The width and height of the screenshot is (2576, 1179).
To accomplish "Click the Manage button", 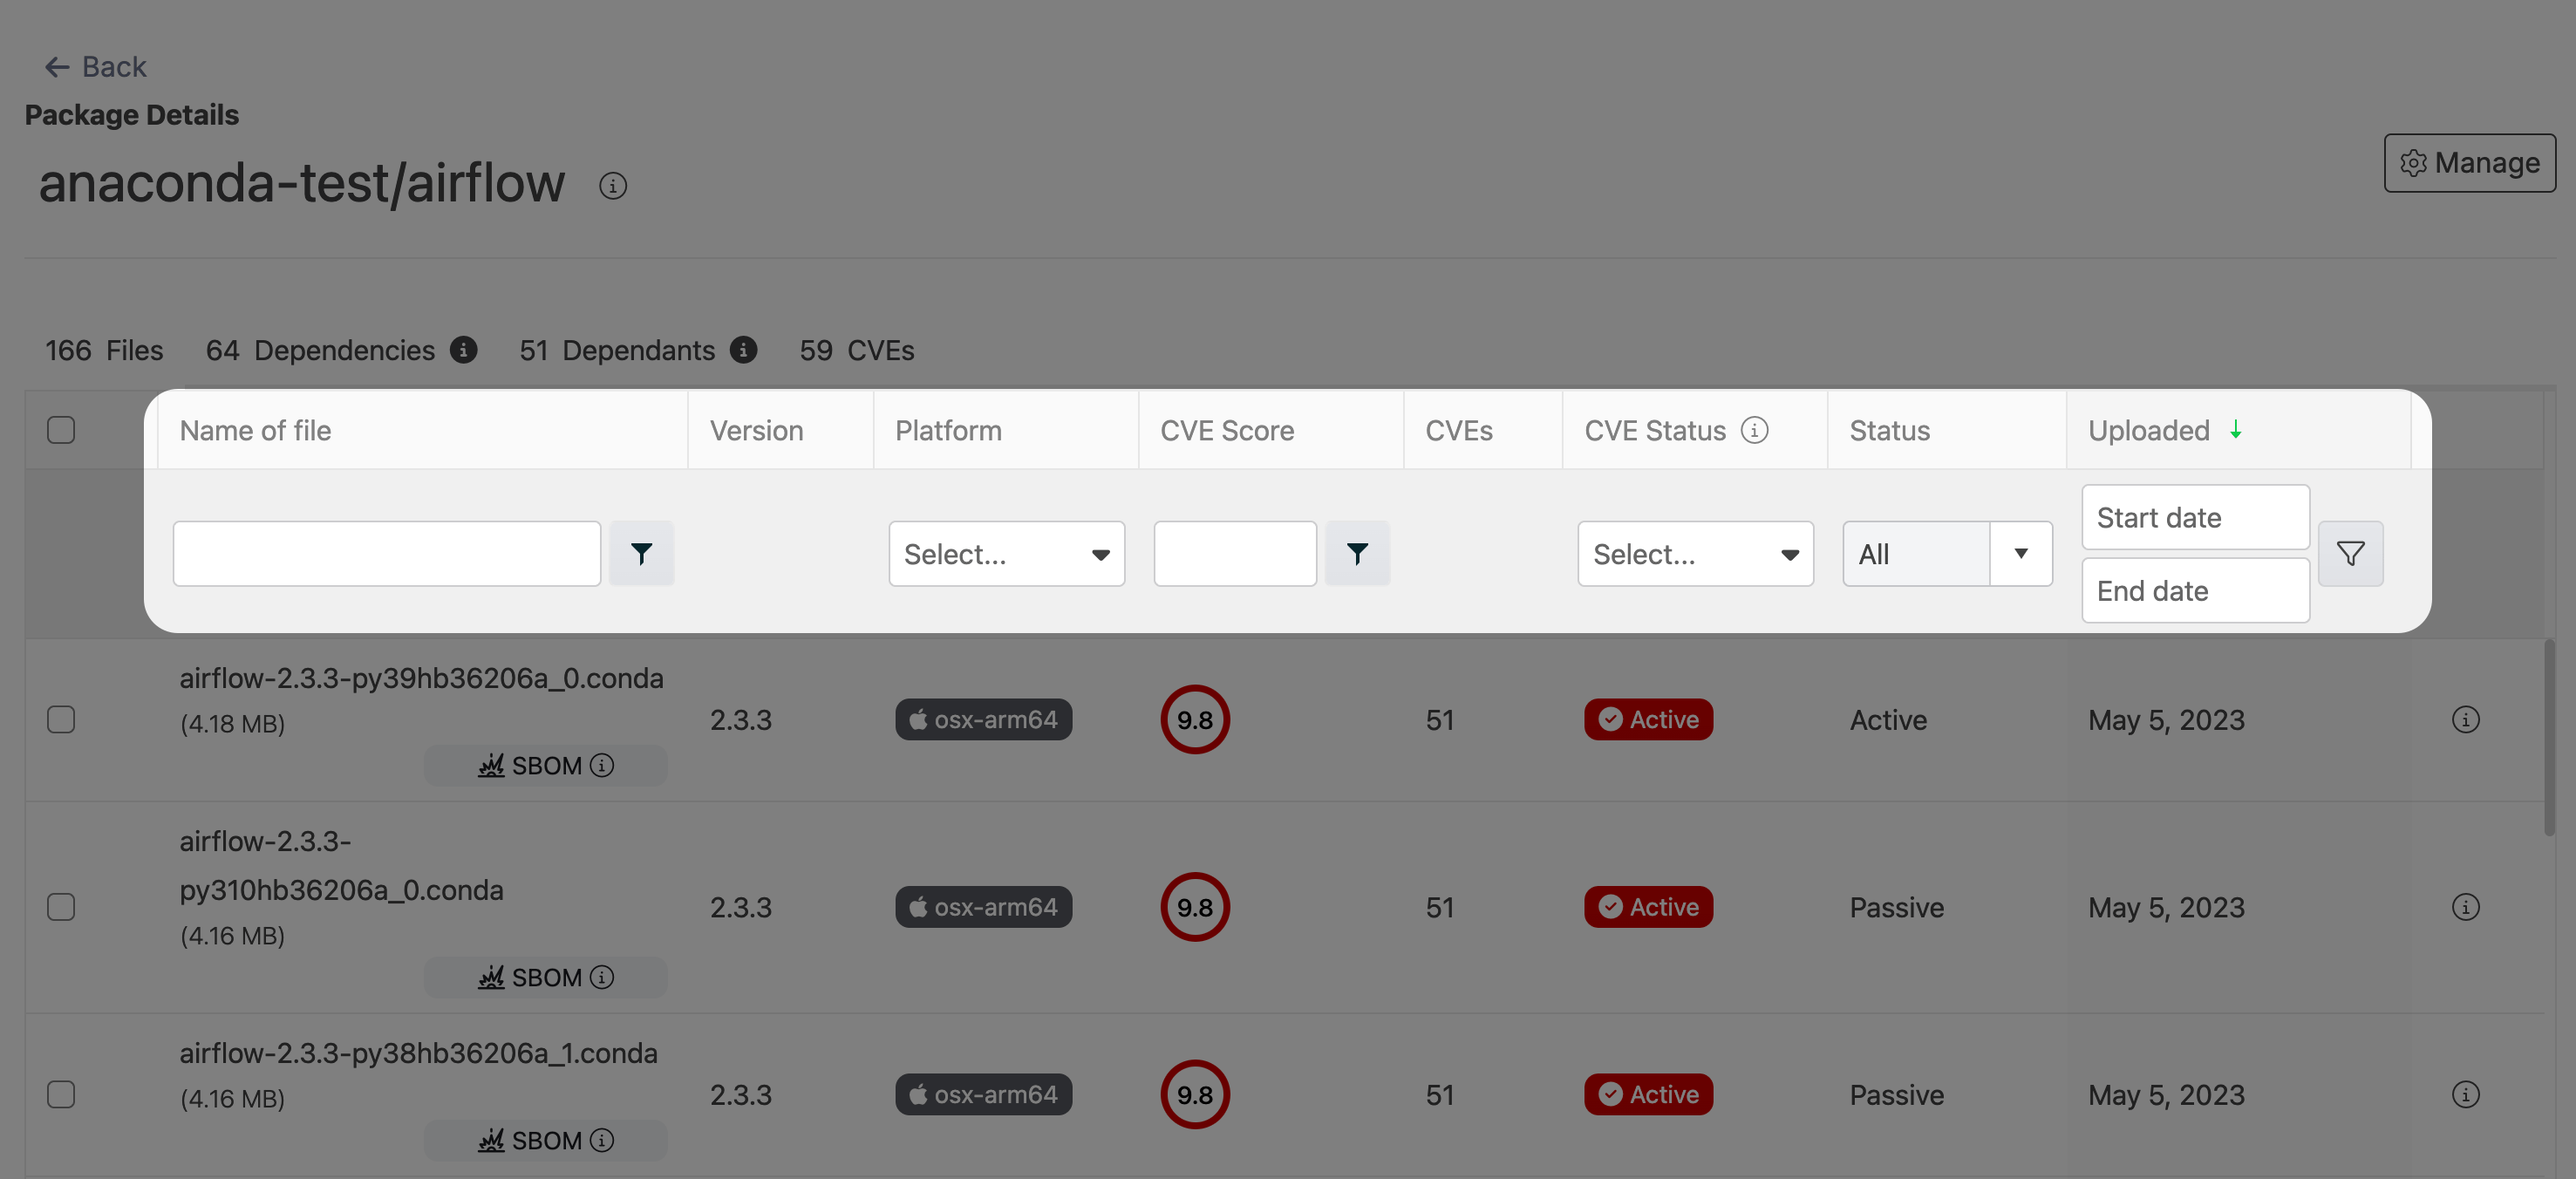I will 2470,162.
